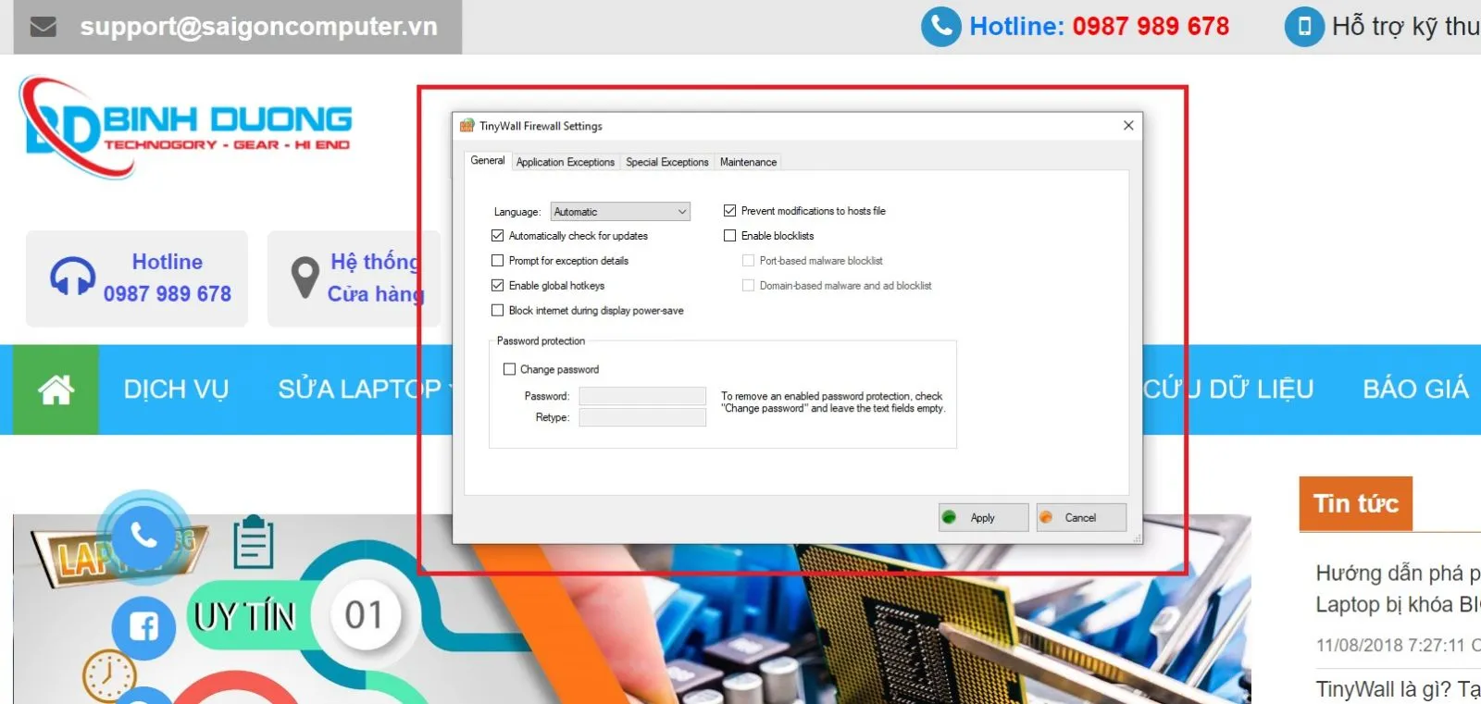Click the Retype password field

tap(642, 417)
